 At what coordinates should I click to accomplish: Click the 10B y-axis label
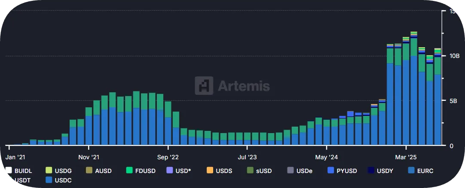(x=454, y=56)
